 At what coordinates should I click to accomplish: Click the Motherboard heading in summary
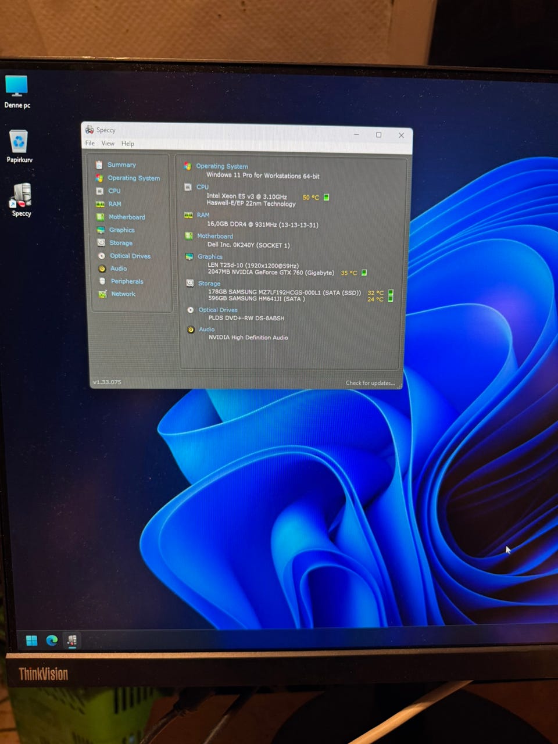tap(215, 236)
